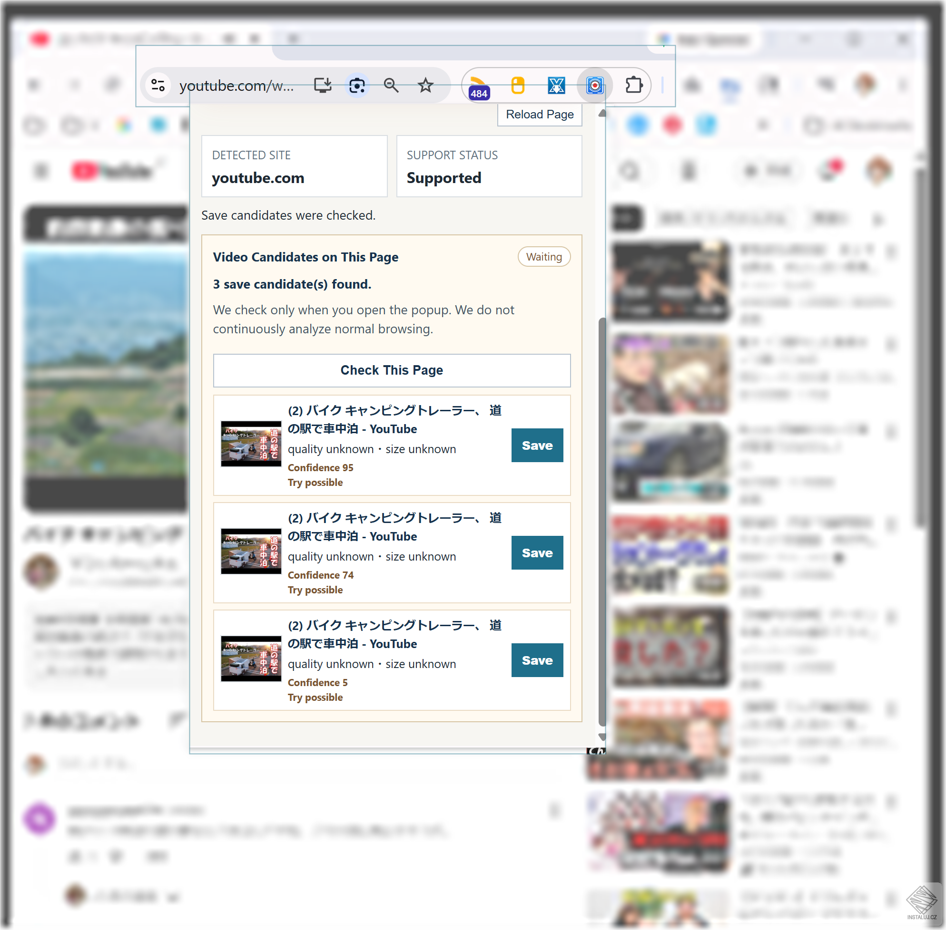
Task: Click thumbnail of Confidence 5 candidate
Action: tap(251, 659)
